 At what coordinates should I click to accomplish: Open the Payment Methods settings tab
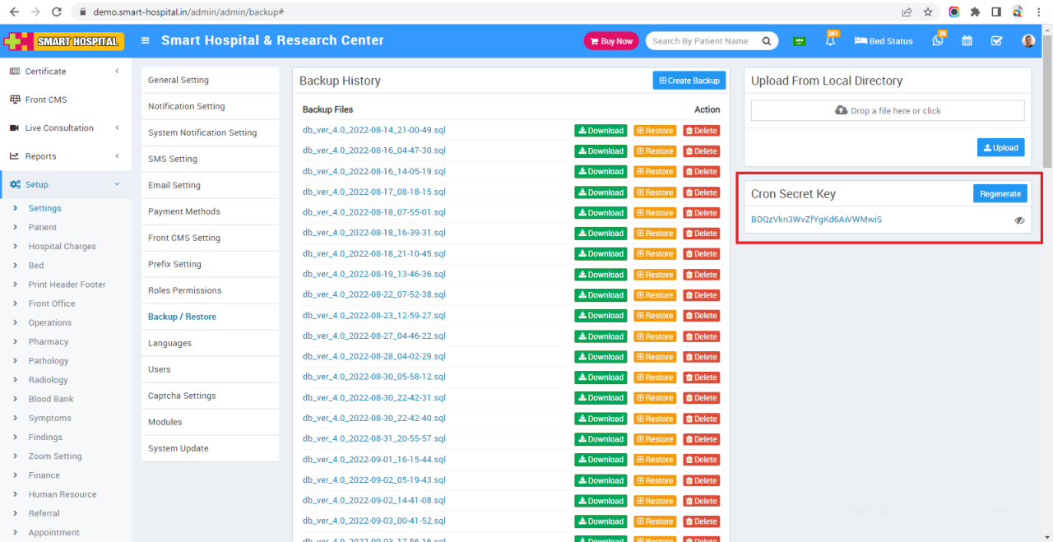(184, 211)
